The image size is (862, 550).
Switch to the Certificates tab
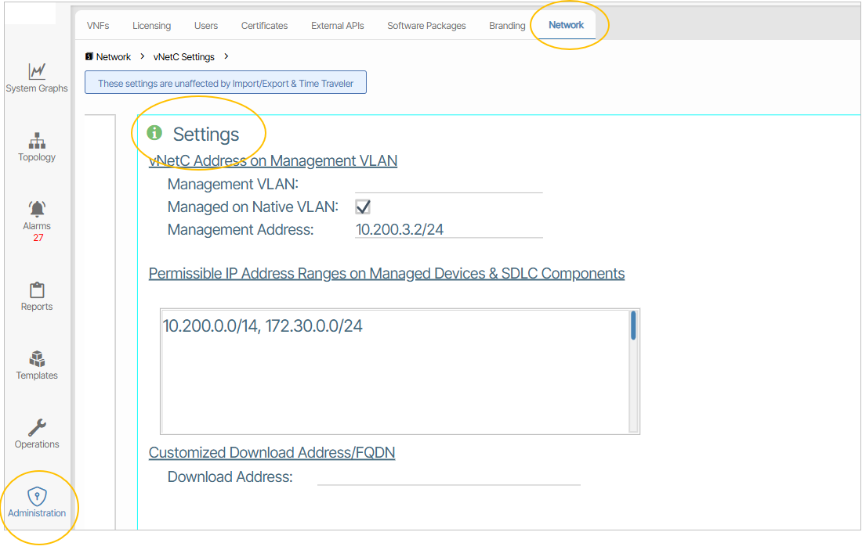coord(264,26)
